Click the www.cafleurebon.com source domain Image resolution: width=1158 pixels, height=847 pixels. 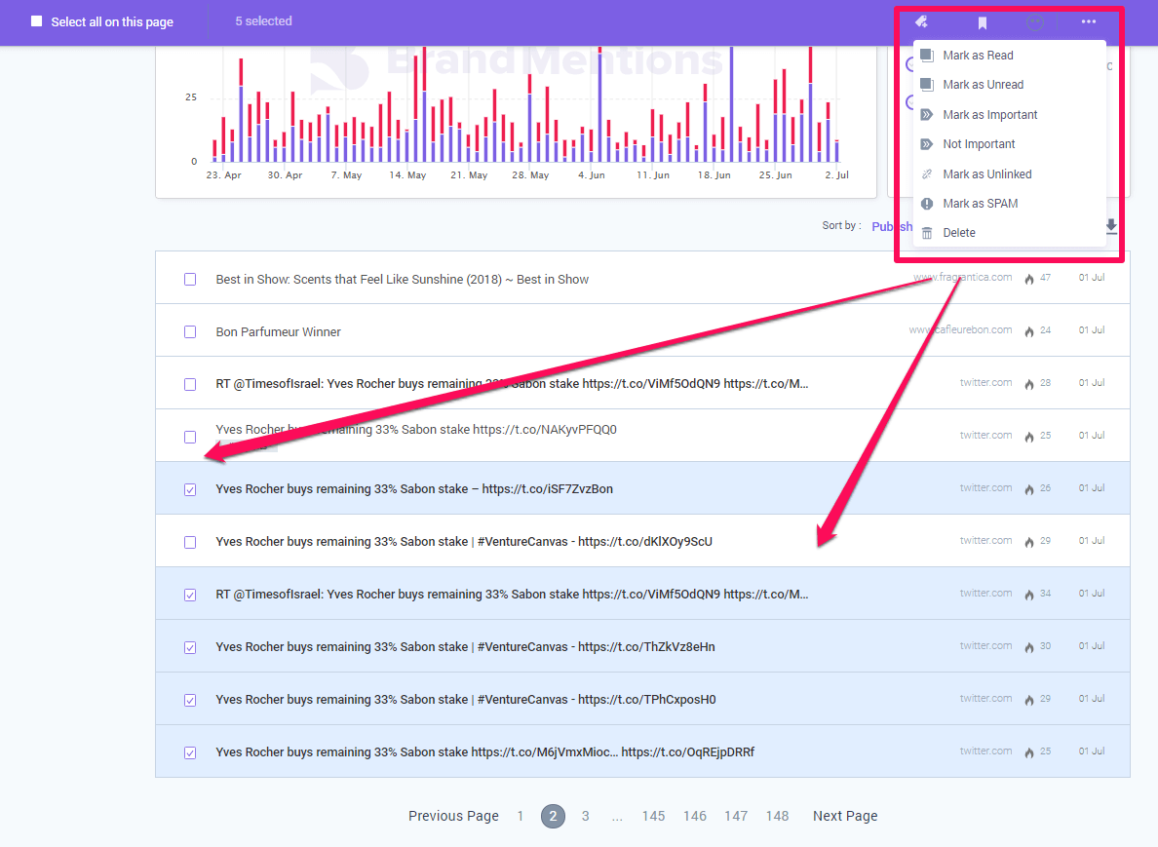pyautogui.click(x=960, y=330)
